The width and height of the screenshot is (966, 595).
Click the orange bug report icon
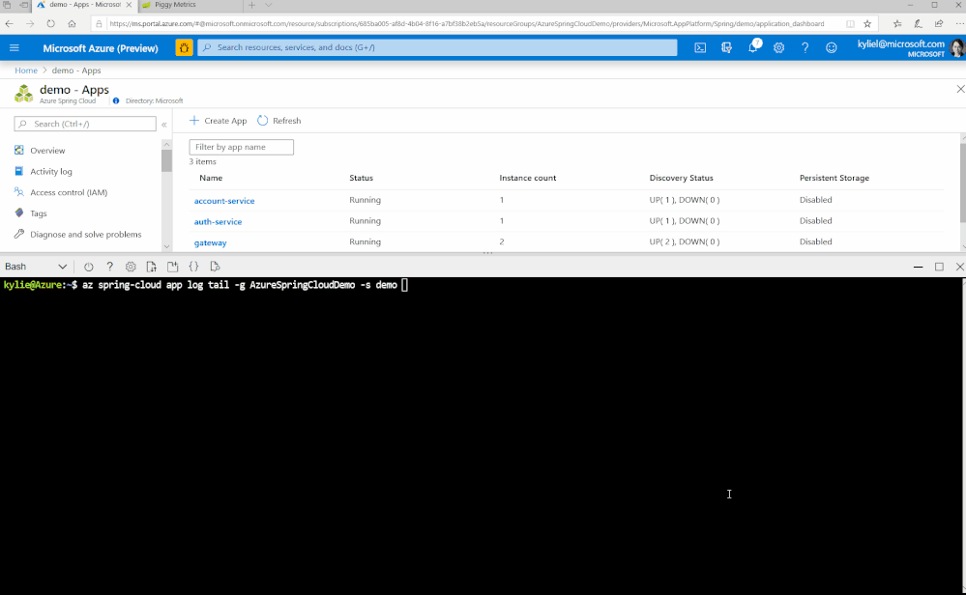tap(184, 47)
